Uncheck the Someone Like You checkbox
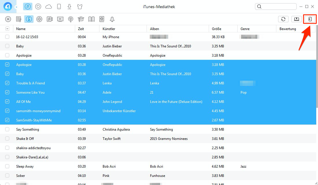Screen dimensions: 318x185 [7, 92]
